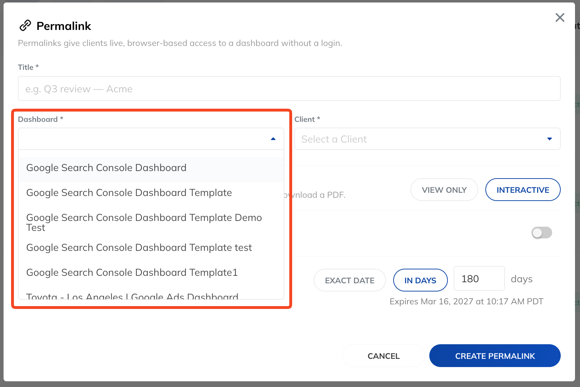Viewport: 580px width, 387px height.
Task: Click the CANCEL button
Action: [384, 356]
